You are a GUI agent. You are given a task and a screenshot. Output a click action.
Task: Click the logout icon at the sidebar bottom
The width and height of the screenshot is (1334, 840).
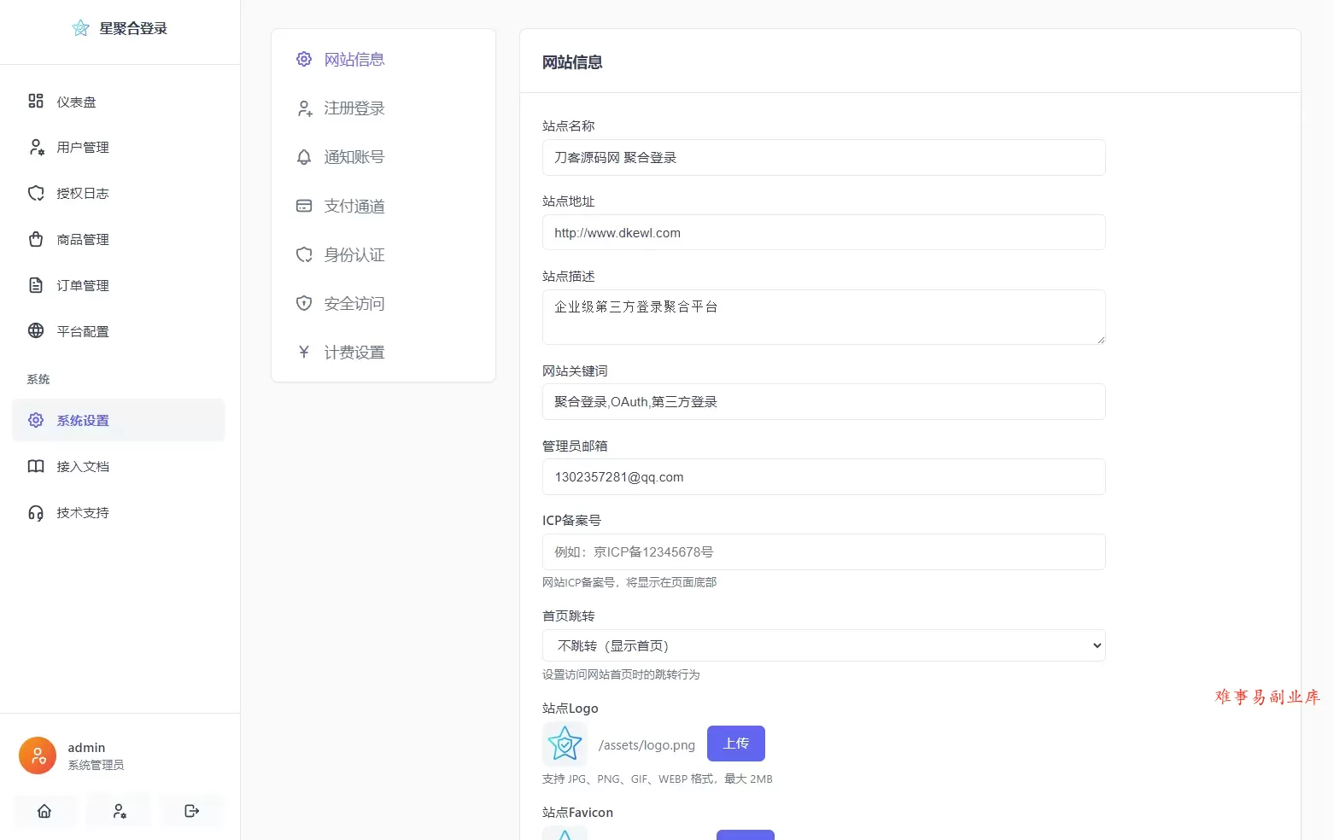(192, 811)
